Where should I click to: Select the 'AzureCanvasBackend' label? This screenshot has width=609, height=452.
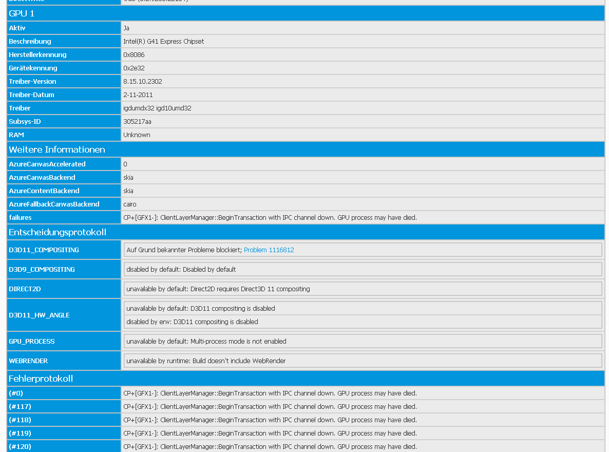pos(42,177)
